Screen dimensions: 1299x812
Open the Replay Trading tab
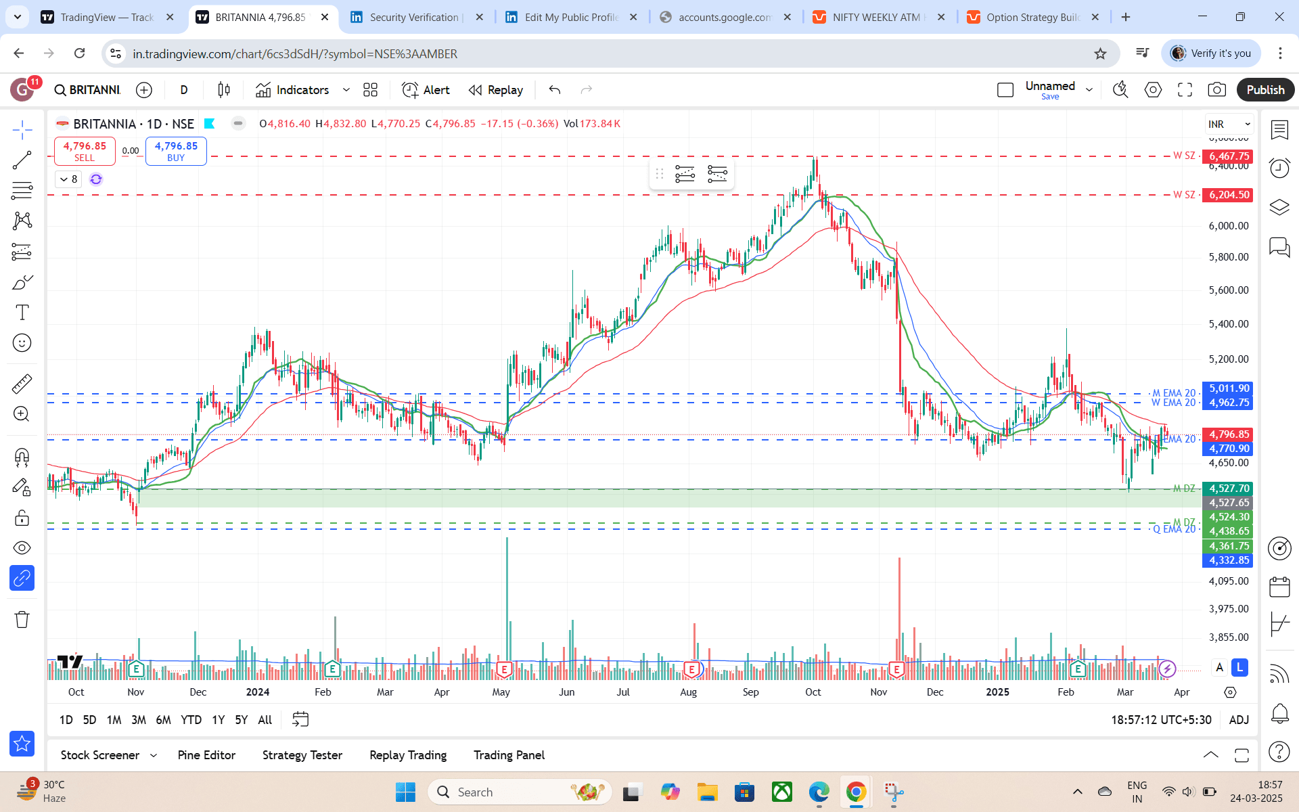408,755
